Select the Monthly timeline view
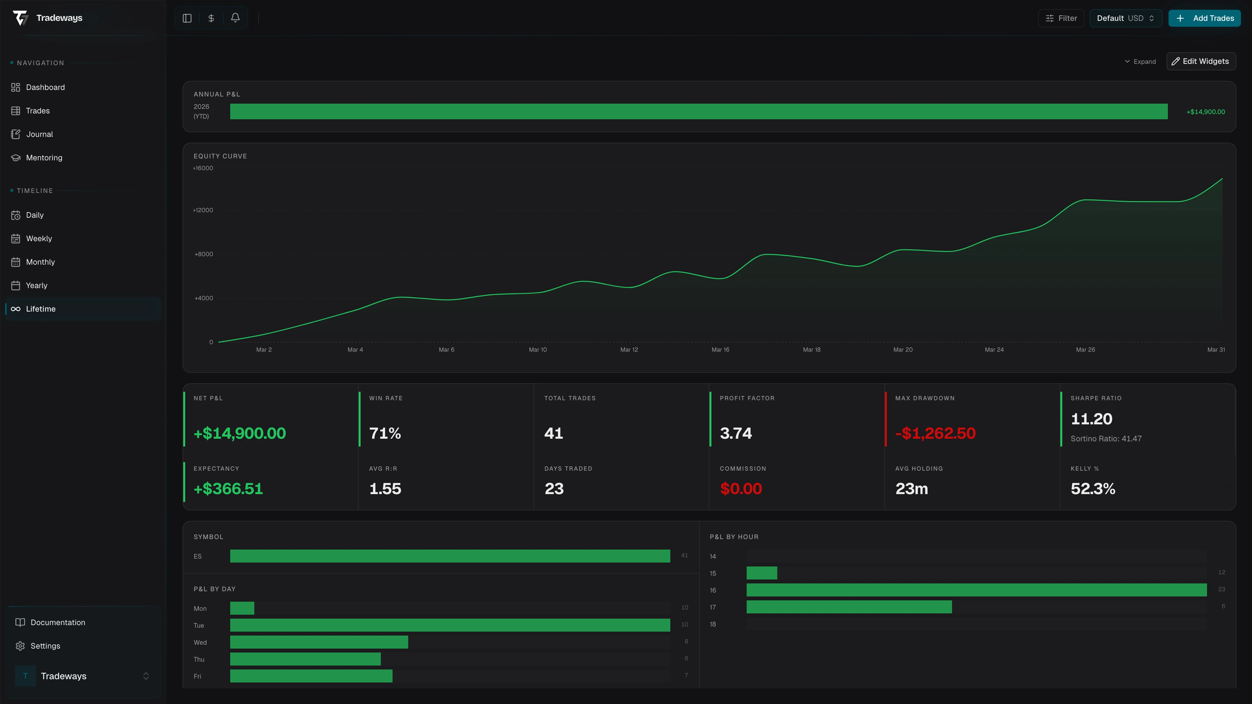The image size is (1252, 704). (40, 262)
